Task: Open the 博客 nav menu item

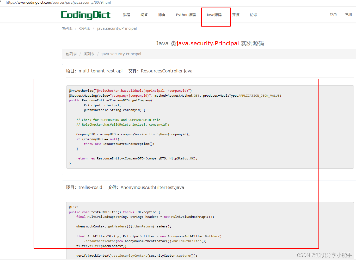Action: [162, 15]
